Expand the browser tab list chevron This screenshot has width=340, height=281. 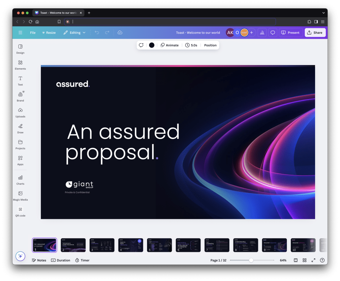[x=323, y=13]
